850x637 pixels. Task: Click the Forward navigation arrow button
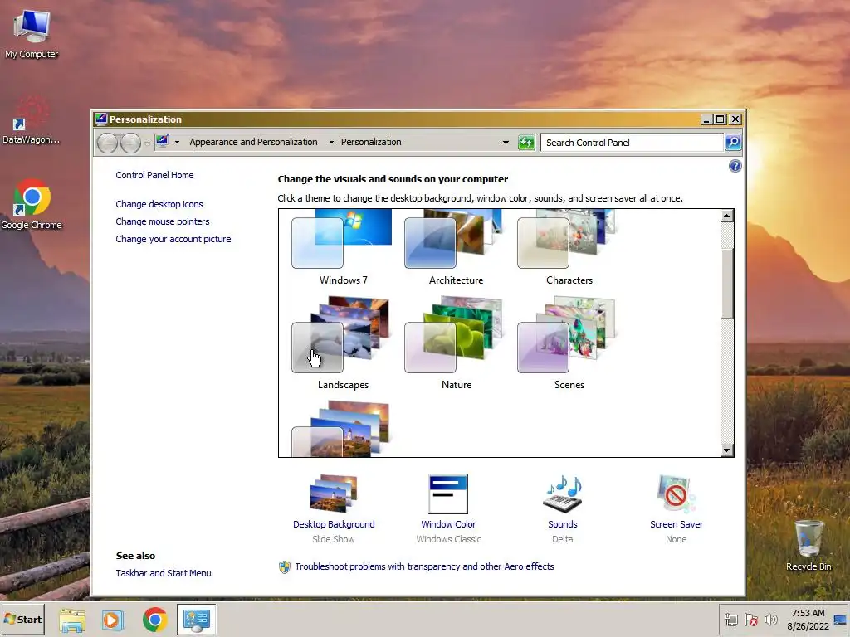pyautogui.click(x=130, y=143)
